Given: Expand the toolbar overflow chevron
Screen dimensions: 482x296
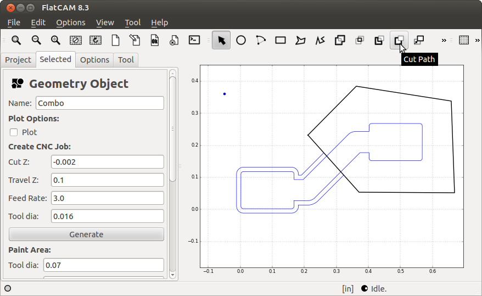Looking at the screenshot, I should point(444,40).
